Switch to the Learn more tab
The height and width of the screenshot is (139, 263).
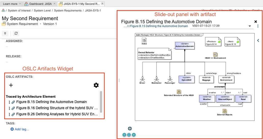point(10,4)
